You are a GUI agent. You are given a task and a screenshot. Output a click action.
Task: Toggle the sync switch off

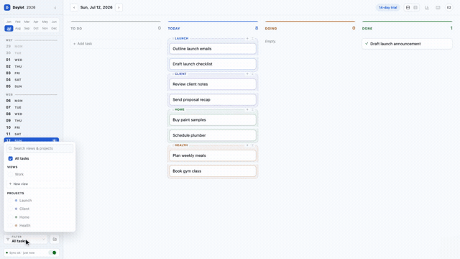52,253
